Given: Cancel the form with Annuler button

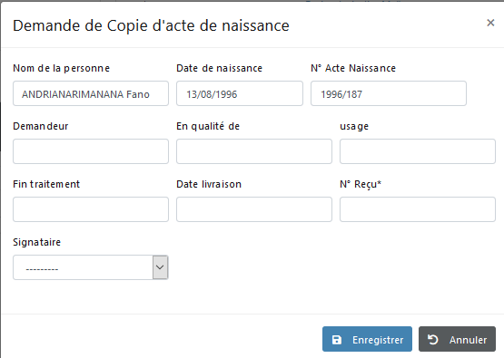Looking at the screenshot, I should [x=457, y=339].
